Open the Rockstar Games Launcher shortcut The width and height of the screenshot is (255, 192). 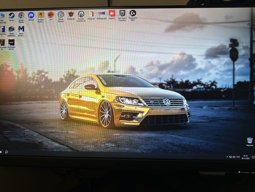click(41, 17)
